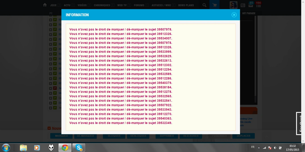This screenshot has width=305, height=152.
Task: Open the shopping cart icon
Action: click(215, 5)
